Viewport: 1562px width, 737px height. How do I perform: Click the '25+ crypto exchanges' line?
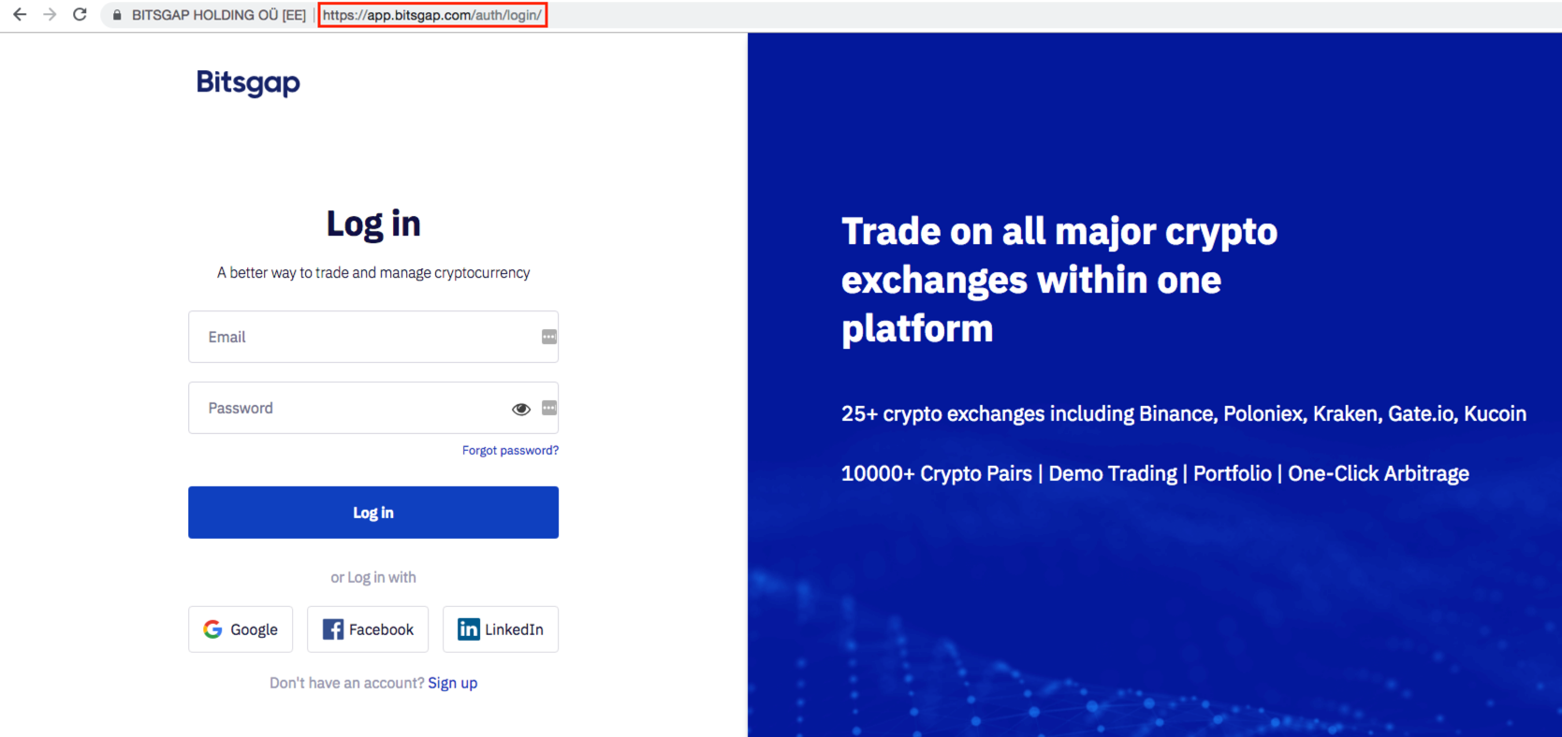1184,413
